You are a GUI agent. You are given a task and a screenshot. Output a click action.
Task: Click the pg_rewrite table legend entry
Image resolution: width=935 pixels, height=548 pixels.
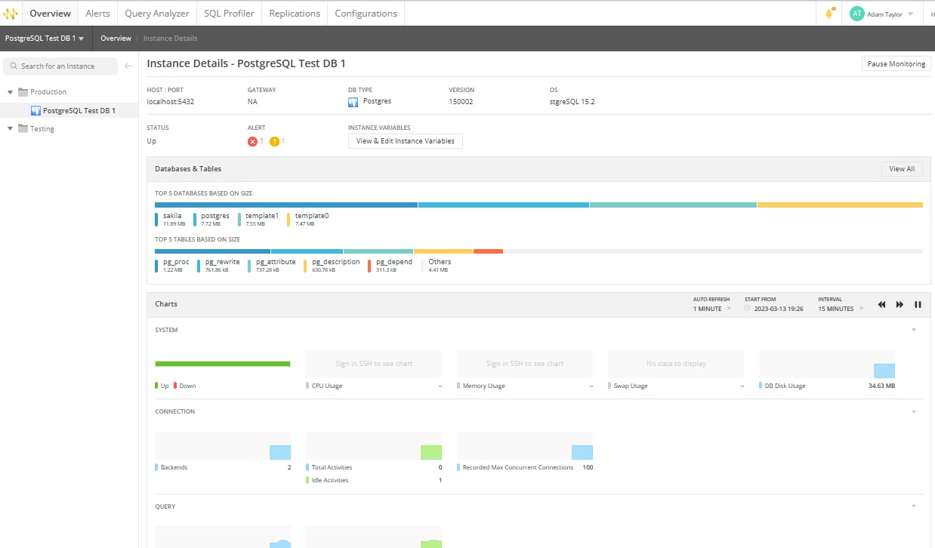(219, 266)
